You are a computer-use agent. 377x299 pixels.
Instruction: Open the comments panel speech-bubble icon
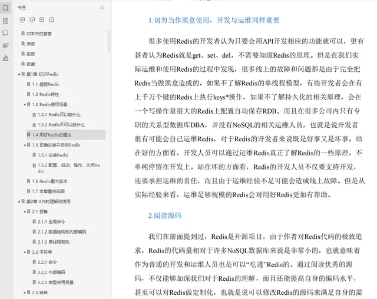[x=5, y=33]
